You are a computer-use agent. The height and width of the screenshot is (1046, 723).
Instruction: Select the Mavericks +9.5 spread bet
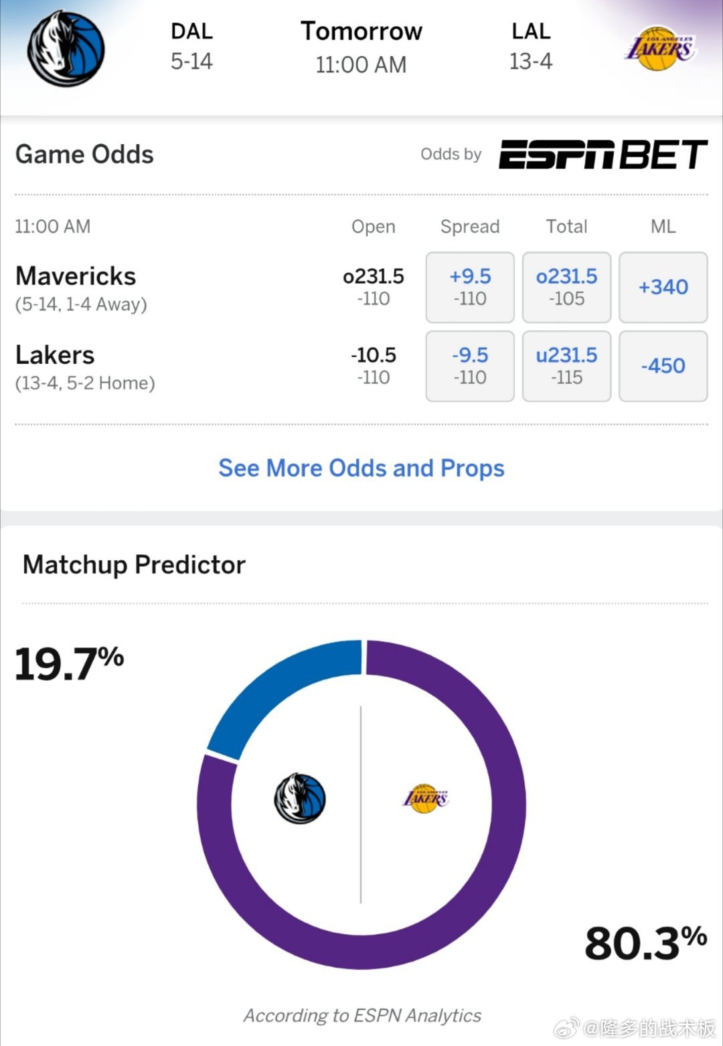pyautogui.click(x=470, y=287)
